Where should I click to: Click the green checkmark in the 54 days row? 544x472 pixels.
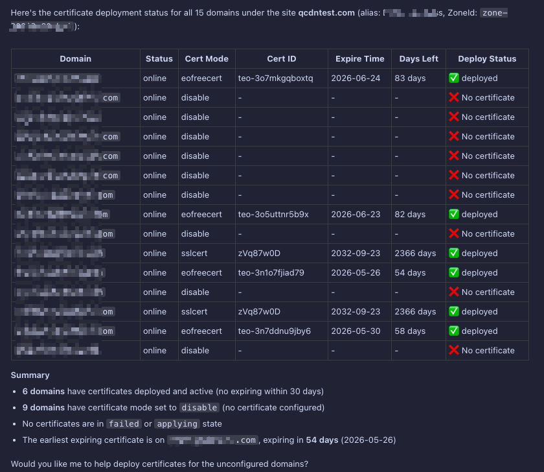(x=454, y=273)
